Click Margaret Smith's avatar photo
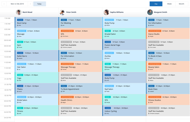The image size is (190, 122). point(150,12)
